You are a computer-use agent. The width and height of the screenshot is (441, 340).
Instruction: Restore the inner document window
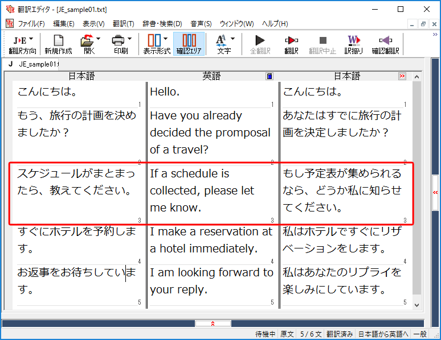pos(423,24)
